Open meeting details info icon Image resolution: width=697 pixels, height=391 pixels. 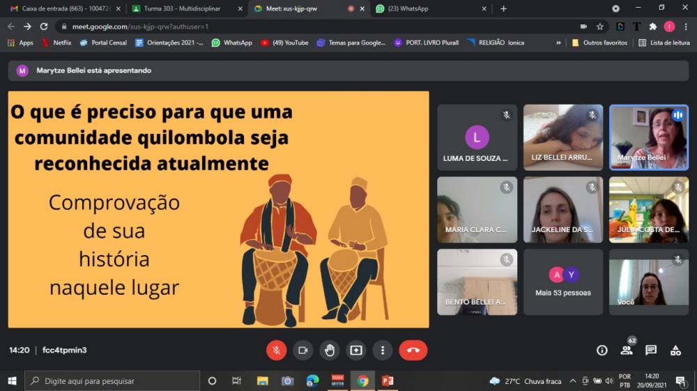click(x=602, y=350)
